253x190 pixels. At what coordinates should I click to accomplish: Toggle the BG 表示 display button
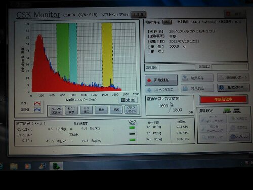point(87,110)
